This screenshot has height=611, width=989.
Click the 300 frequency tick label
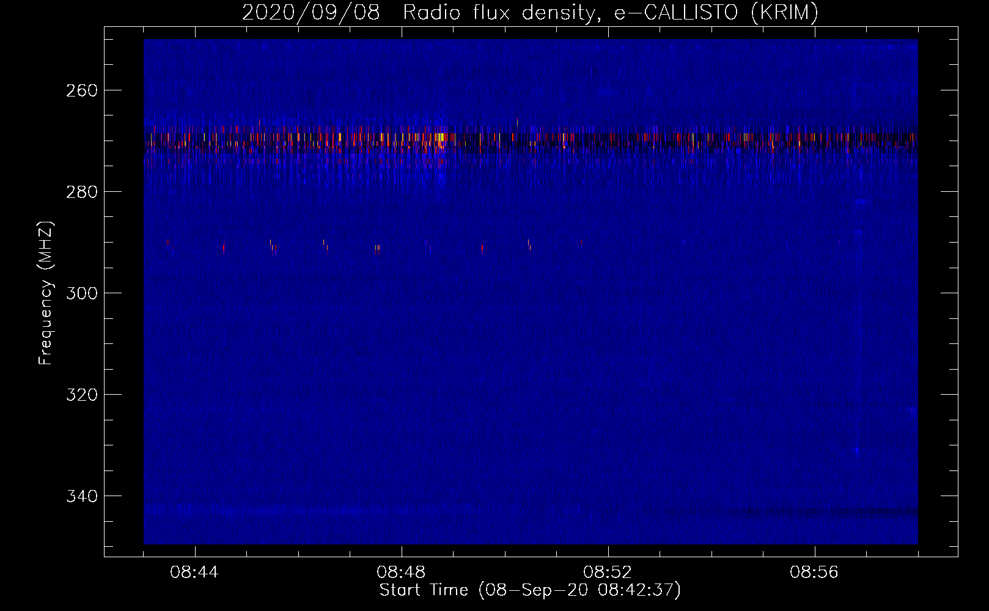tap(81, 293)
